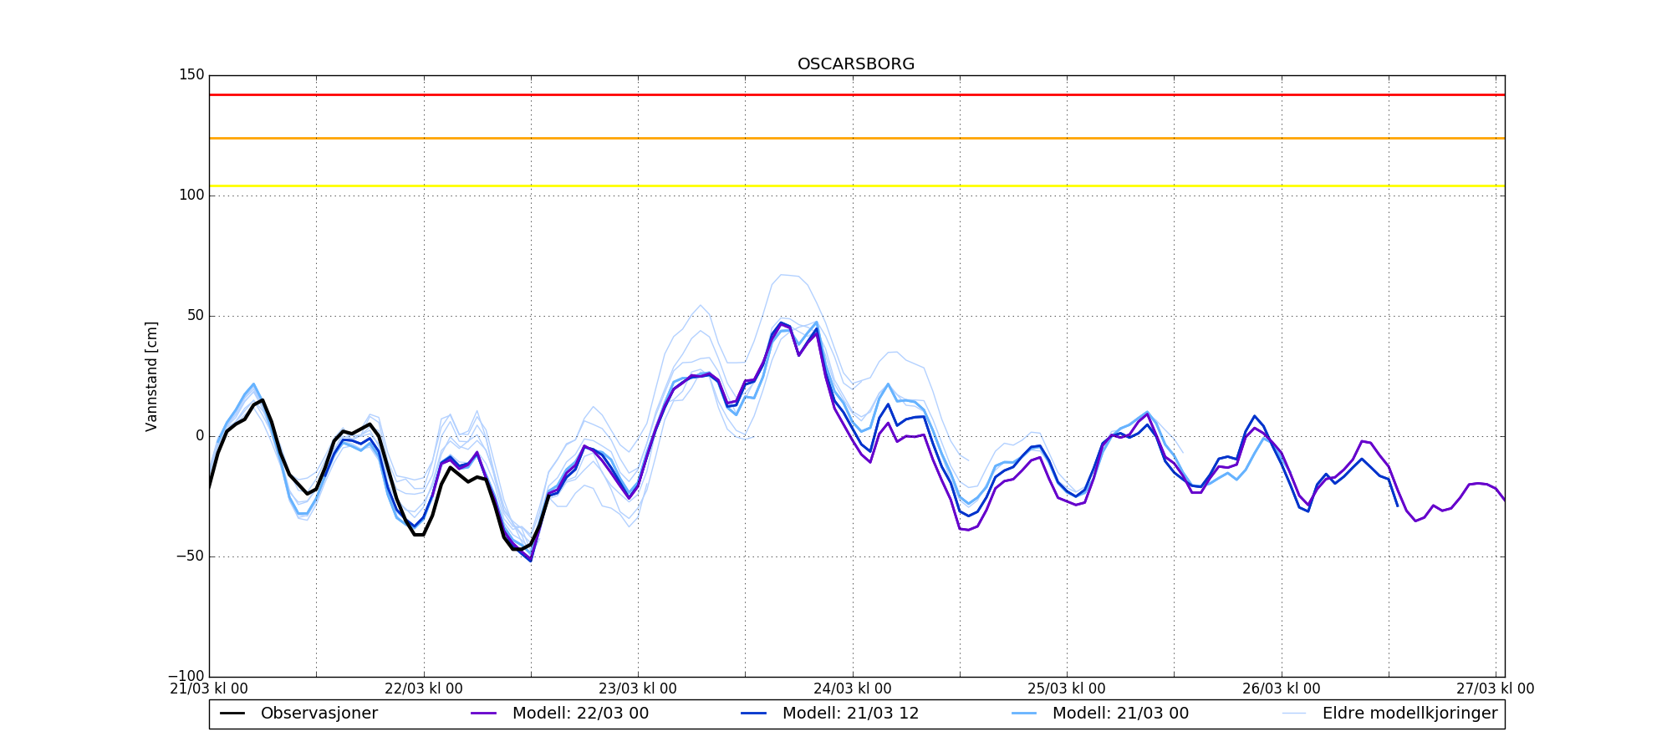Click the 'Modell: 21/03 12' legend text
The image size is (1672, 752).
(x=850, y=714)
